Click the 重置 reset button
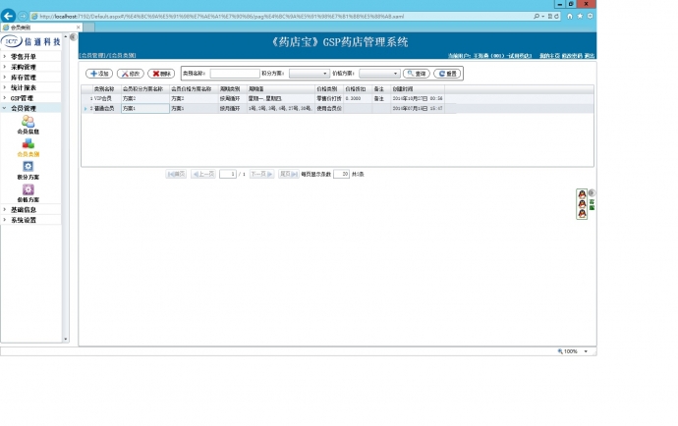The height and width of the screenshot is (426, 678). click(447, 74)
